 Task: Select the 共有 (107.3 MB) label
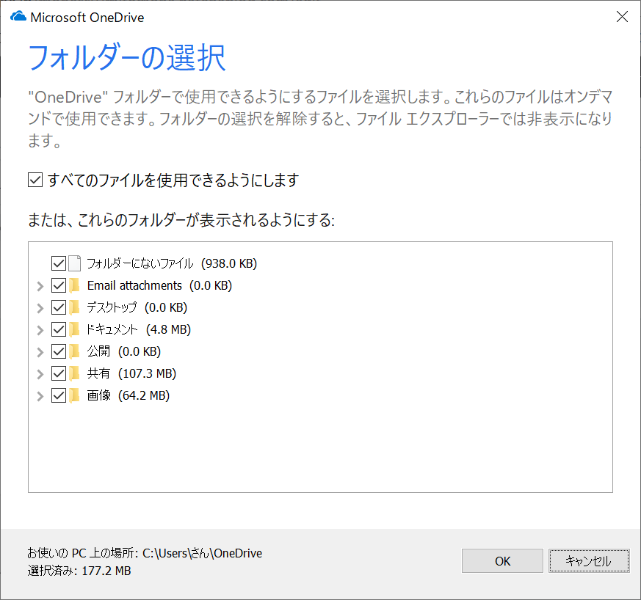pyautogui.click(x=131, y=374)
